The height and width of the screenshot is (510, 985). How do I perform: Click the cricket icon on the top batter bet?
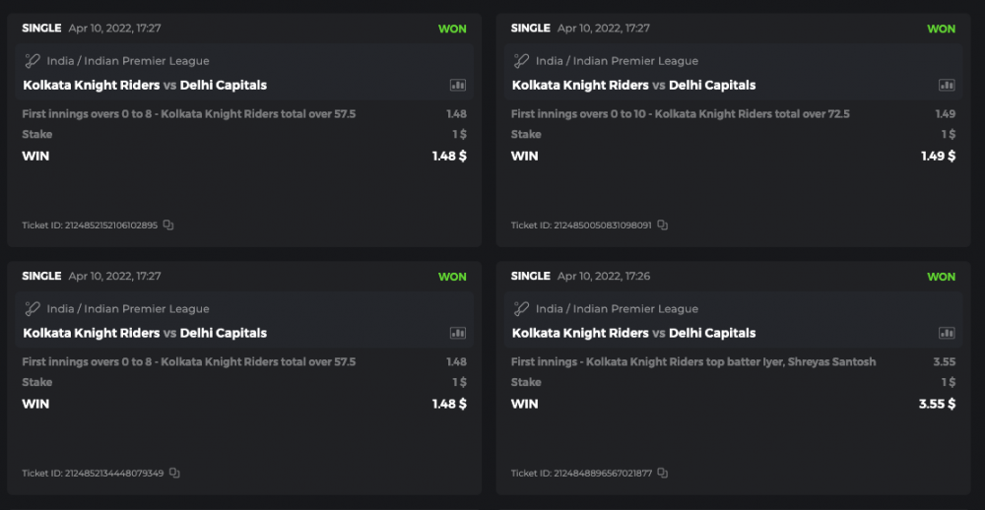pos(521,309)
